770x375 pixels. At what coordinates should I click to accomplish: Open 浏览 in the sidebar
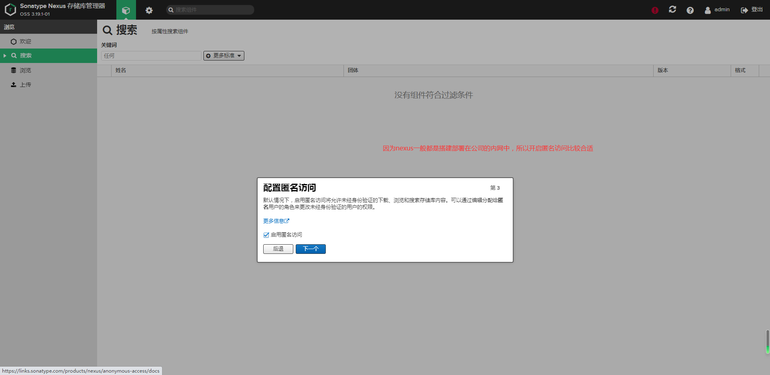click(49, 70)
